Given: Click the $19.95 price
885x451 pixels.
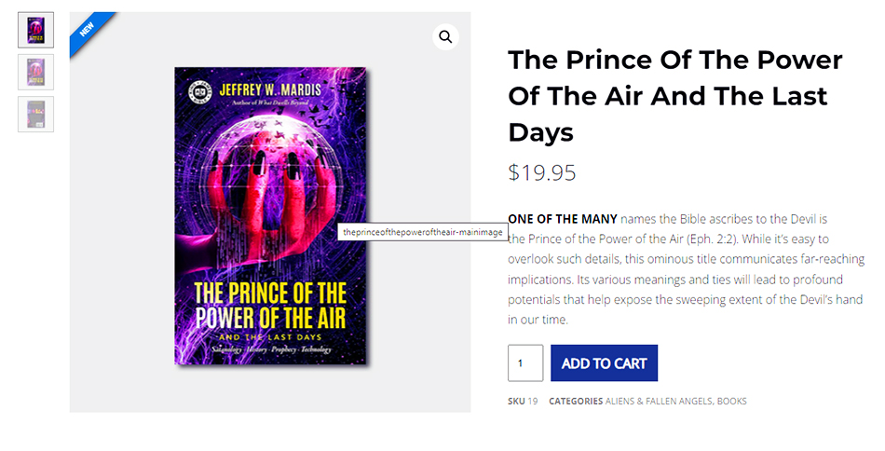Looking at the screenshot, I should [542, 172].
